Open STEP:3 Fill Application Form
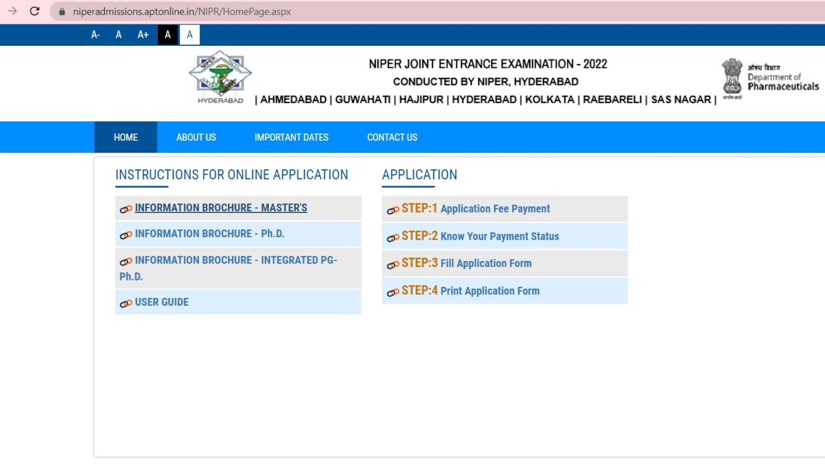The width and height of the screenshot is (825, 464). 467,263
